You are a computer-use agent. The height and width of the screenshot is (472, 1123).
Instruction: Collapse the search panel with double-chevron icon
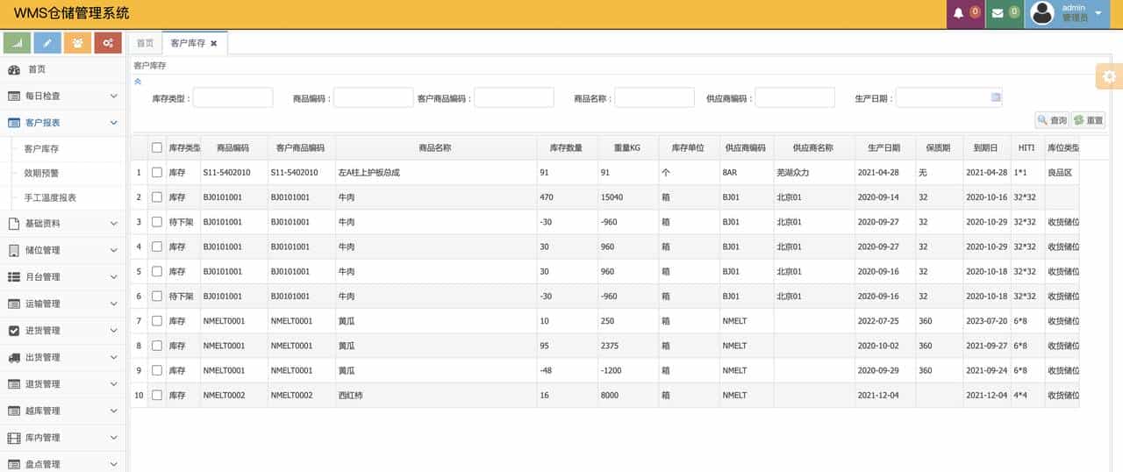pyautogui.click(x=138, y=81)
